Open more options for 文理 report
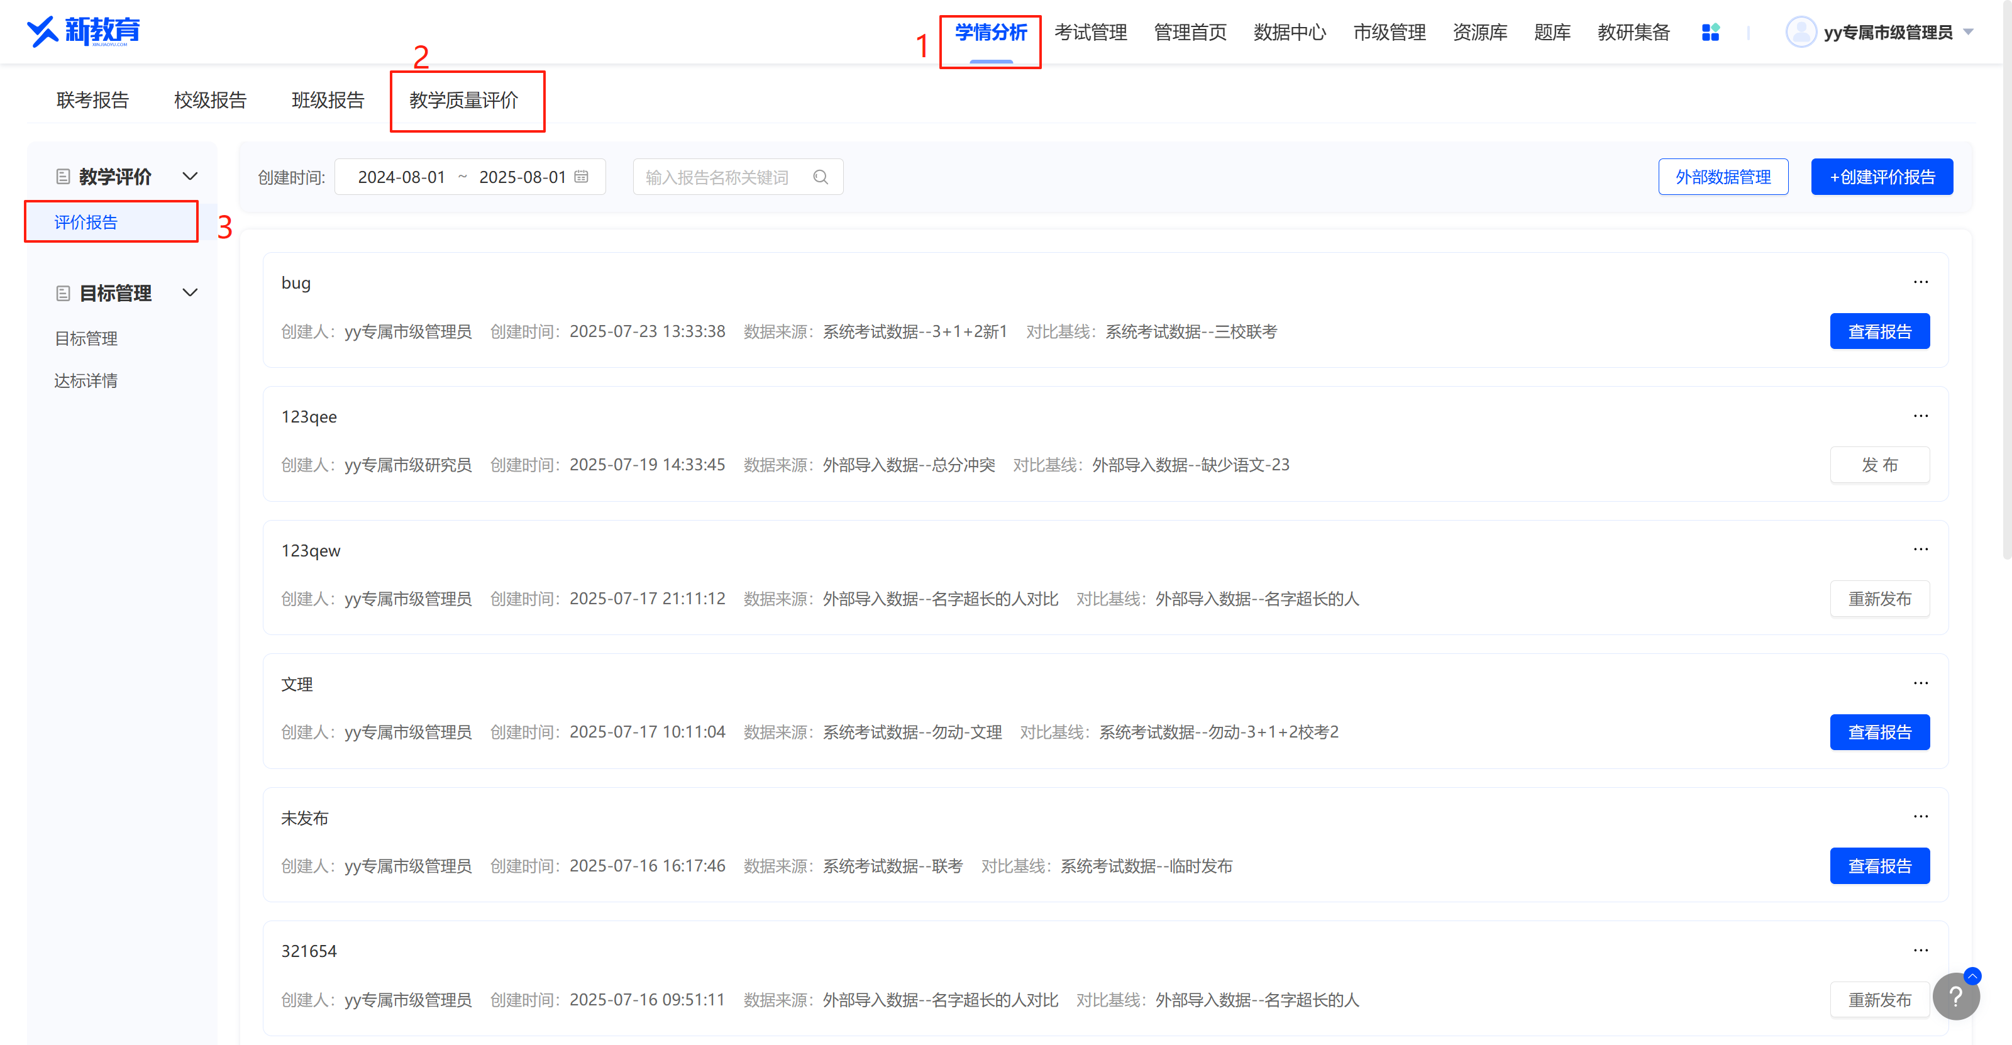 click(x=1921, y=683)
